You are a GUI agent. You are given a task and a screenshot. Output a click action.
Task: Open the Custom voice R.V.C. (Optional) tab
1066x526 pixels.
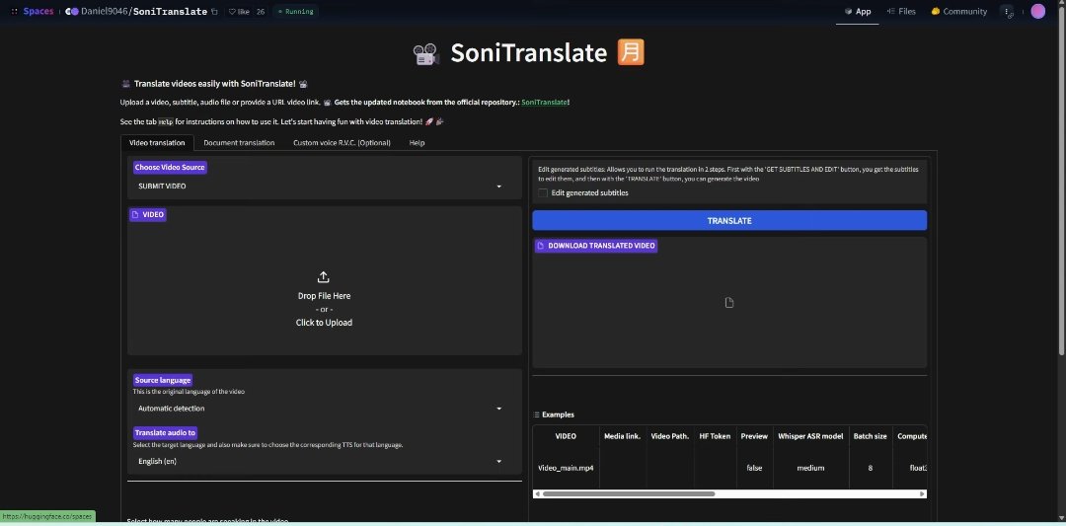coord(342,143)
